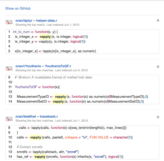This screenshot has height=161, width=164.
Task: Click the METACRAN avatar beside cran/dplyr
Action: pos(9,23)
